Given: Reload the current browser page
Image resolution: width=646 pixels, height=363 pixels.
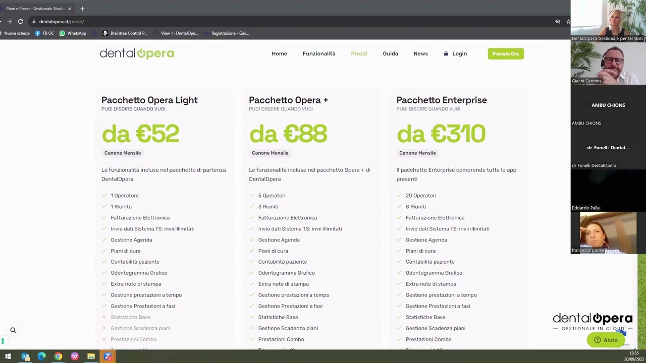Looking at the screenshot, I should [x=20, y=22].
